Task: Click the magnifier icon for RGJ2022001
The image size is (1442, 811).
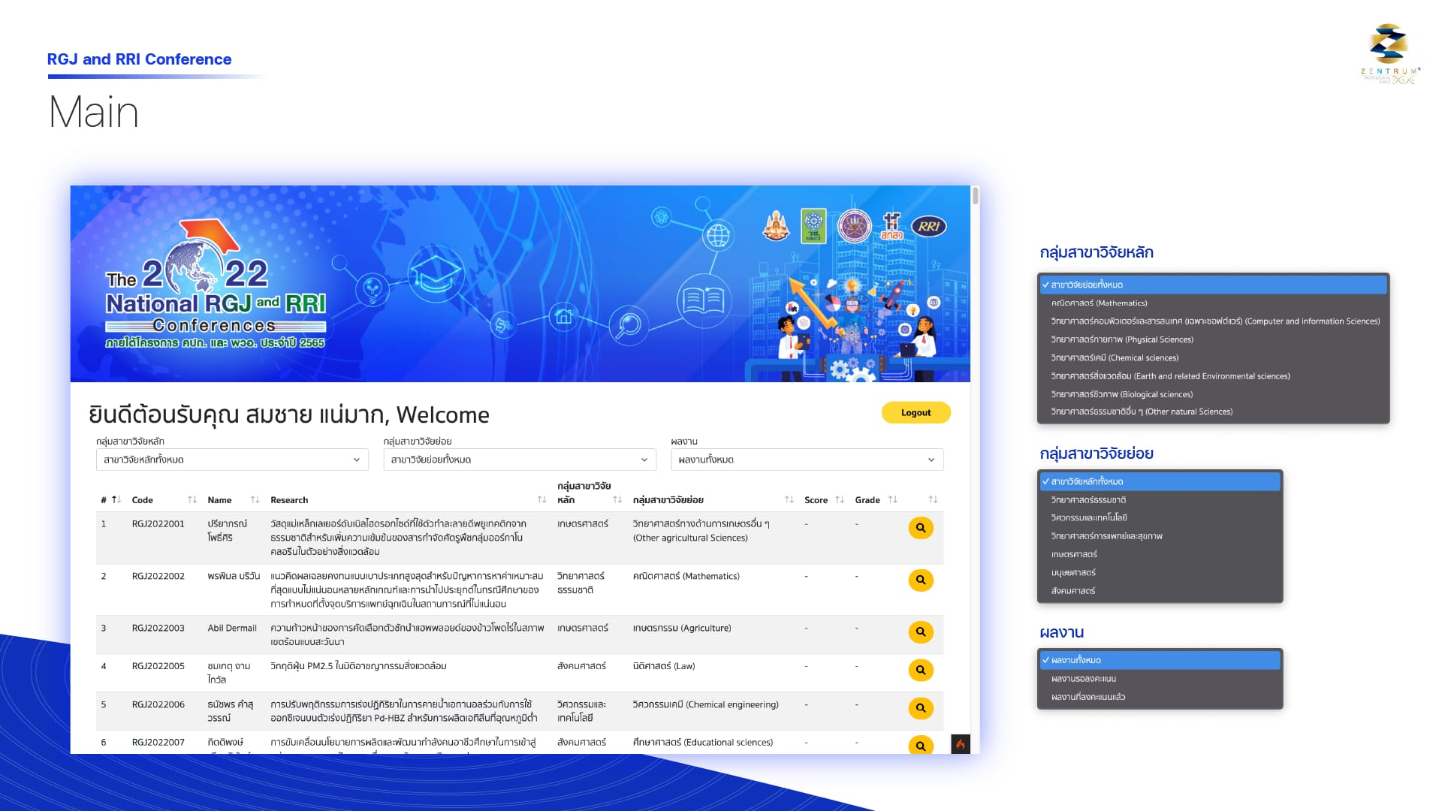Action: point(920,528)
